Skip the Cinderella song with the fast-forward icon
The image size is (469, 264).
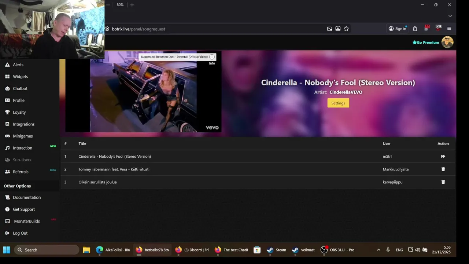click(x=443, y=157)
